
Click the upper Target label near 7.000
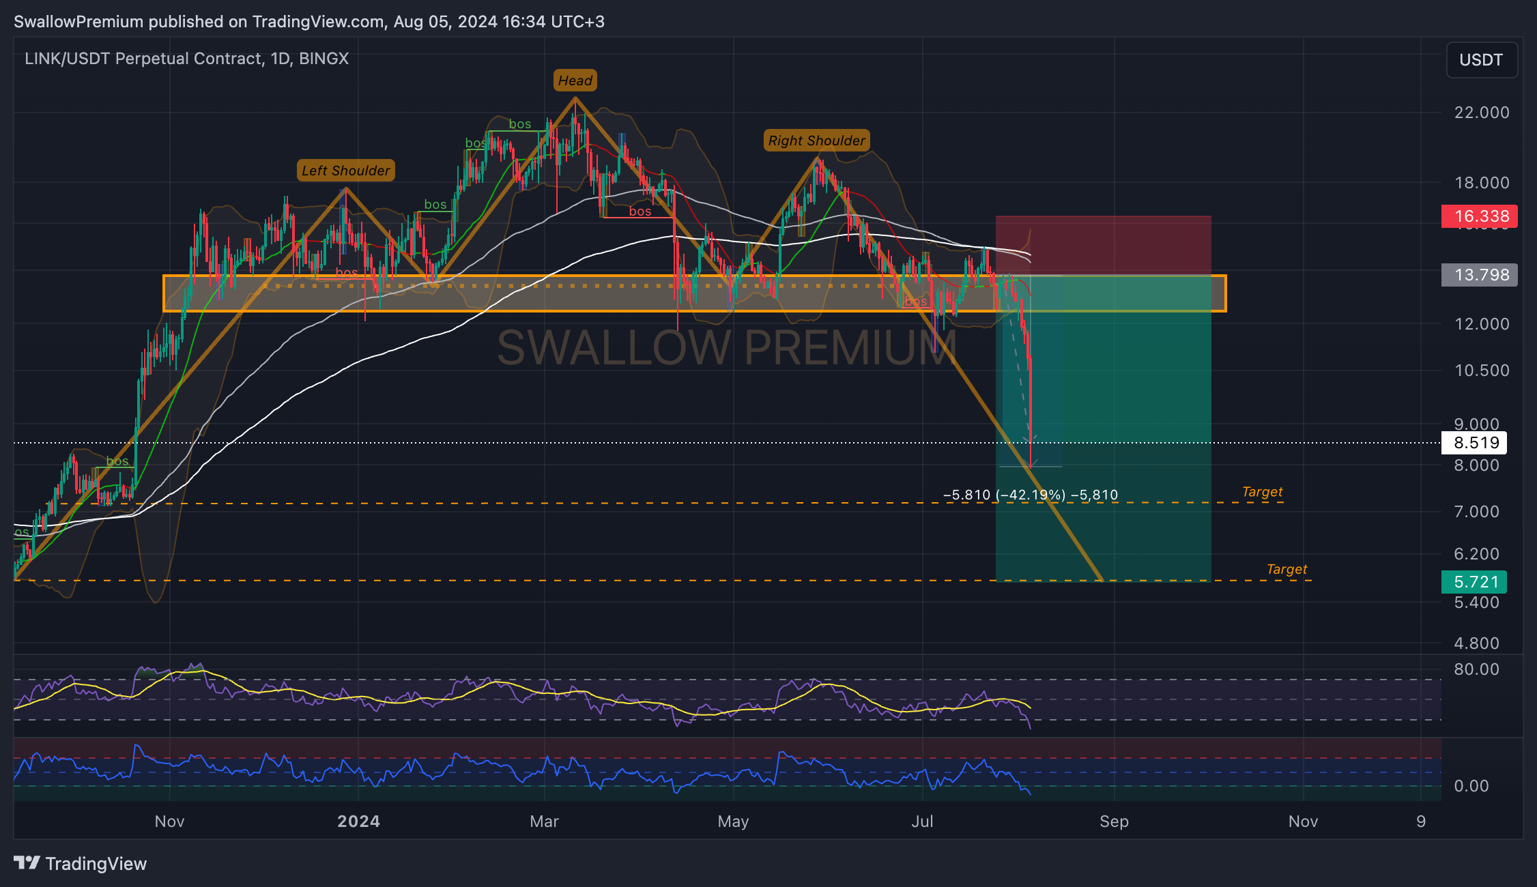point(1262,492)
